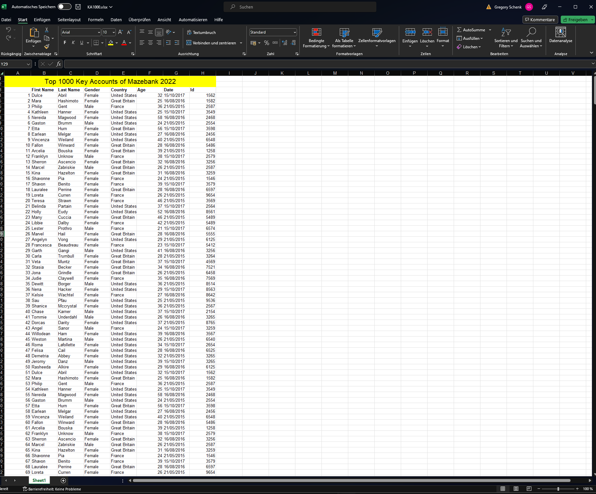The height and width of the screenshot is (494, 596).
Task: Open the Kommentare button
Action: tap(540, 20)
